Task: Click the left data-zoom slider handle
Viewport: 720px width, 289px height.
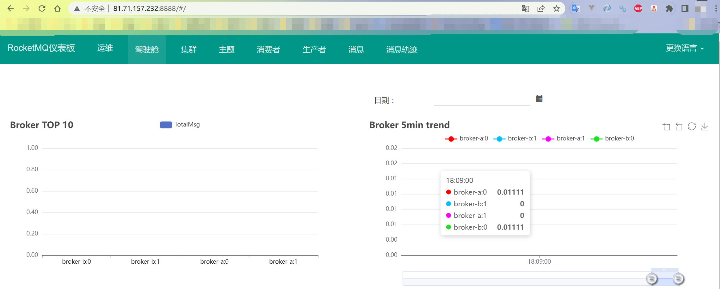Action: click(x=652, y=279)
